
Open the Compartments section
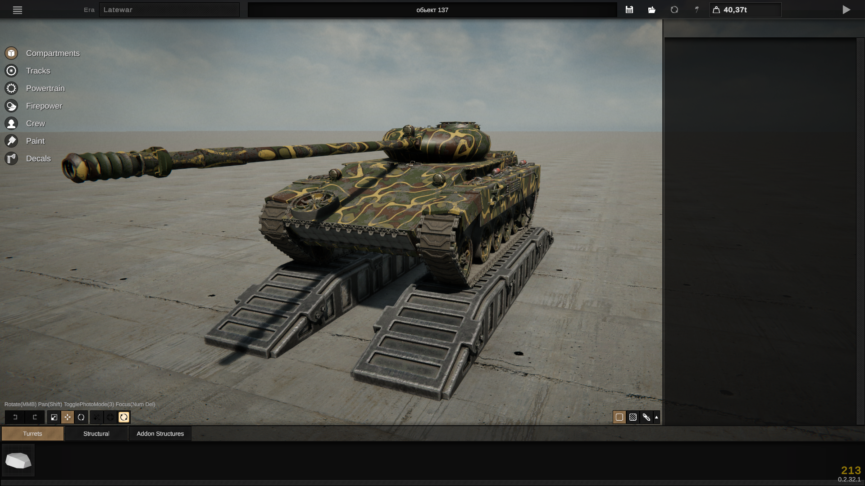pos(53,53)
